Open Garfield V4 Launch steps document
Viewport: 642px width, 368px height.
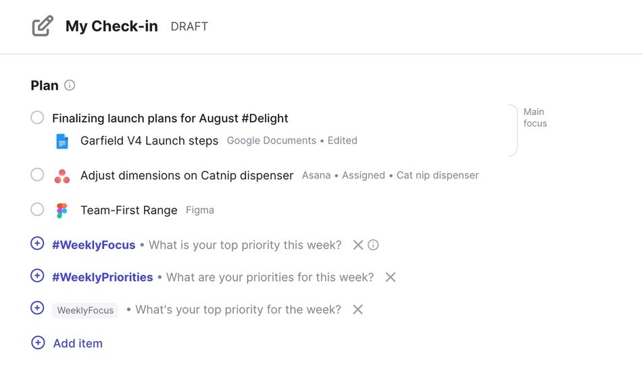[149, 141]
